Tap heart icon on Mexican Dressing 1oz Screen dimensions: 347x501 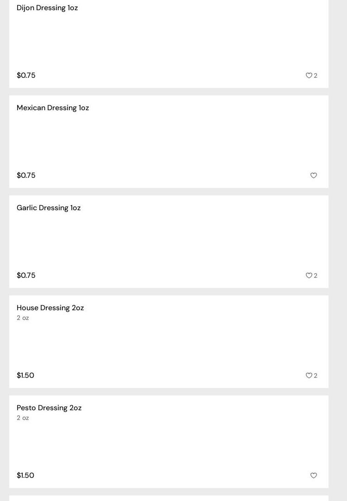coord(313,175)
